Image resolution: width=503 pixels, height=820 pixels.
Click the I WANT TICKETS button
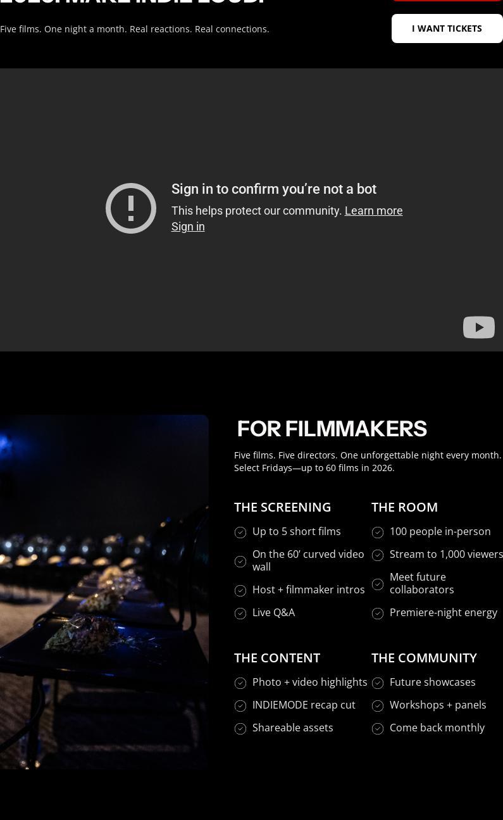[447, 28]
